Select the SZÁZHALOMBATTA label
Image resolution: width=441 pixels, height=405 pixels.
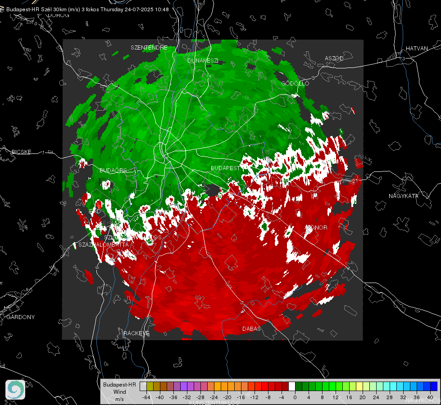tap(104, 244)
